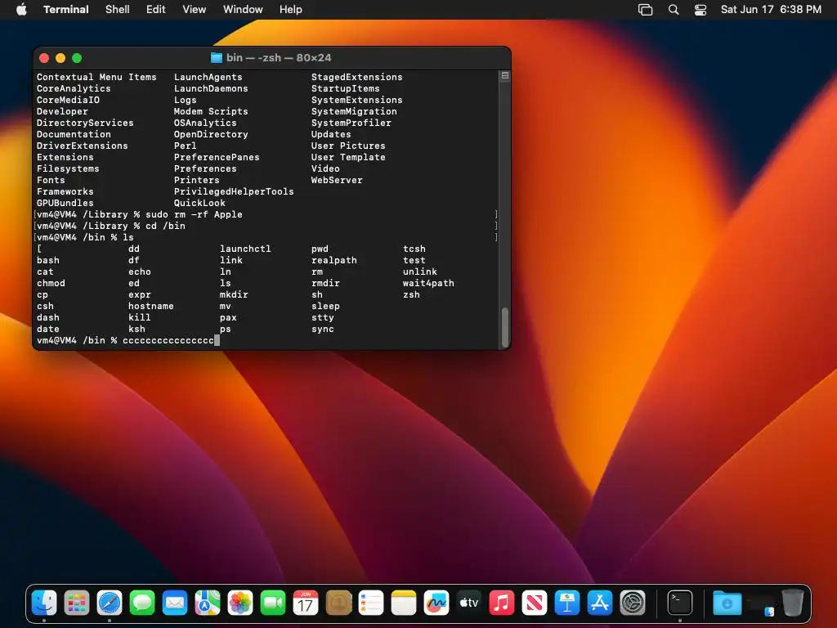
Task: Open Photos app in the Dock
Action: (240, 603)
